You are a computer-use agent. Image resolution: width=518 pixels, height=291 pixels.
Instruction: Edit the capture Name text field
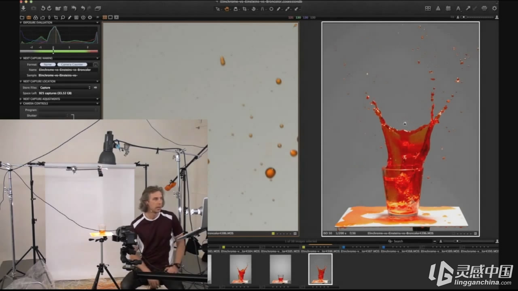[x=68, y=70]
